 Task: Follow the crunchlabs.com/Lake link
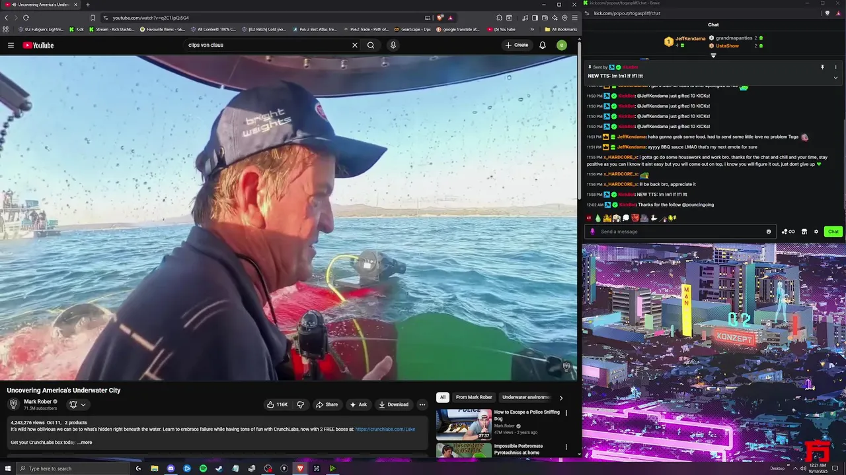coord(385,429)
